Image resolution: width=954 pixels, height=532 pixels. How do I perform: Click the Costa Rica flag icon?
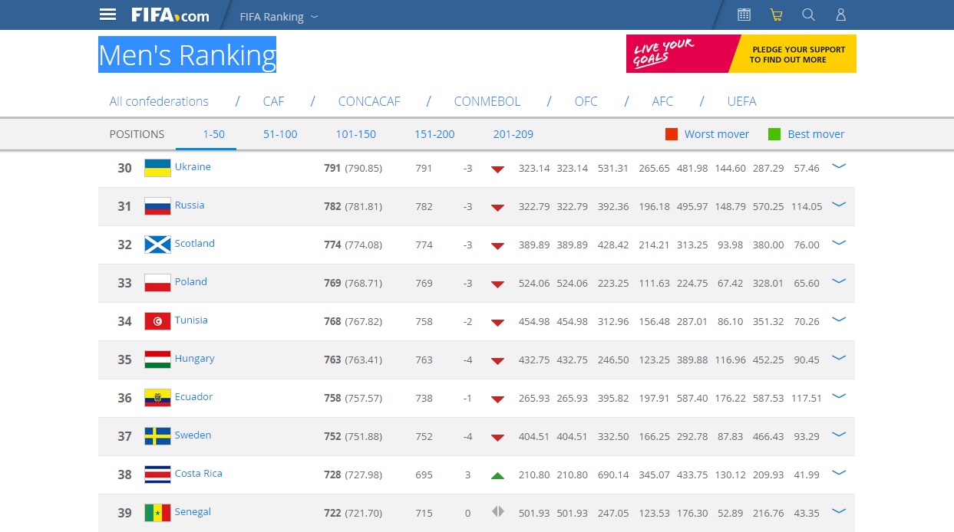click(157, 475)
